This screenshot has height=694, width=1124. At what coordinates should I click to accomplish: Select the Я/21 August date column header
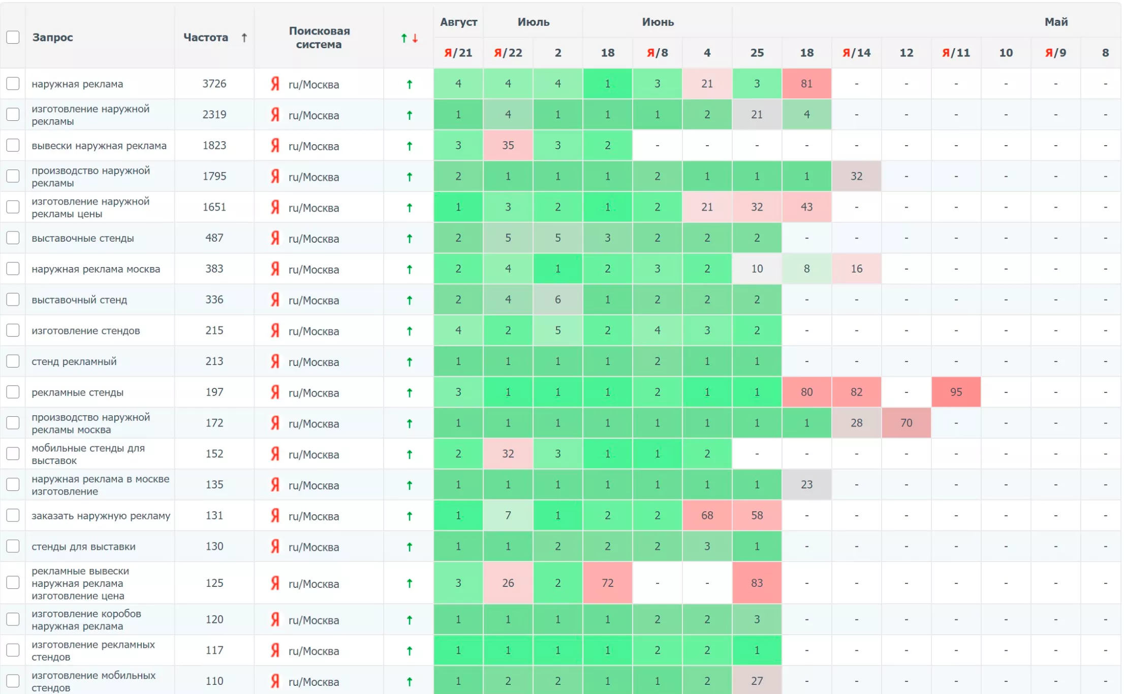point(458,53)
